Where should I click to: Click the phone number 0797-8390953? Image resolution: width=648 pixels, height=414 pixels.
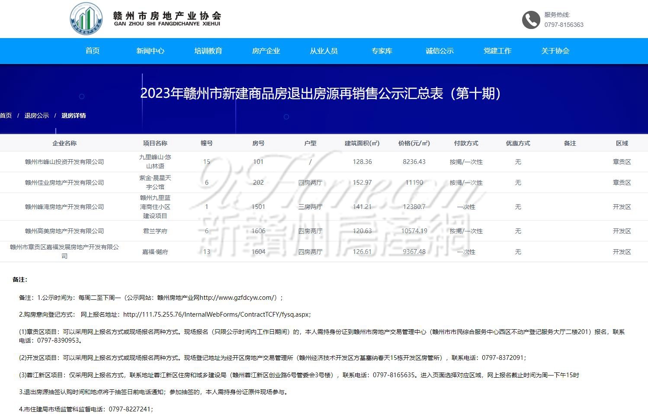[58, 340]
